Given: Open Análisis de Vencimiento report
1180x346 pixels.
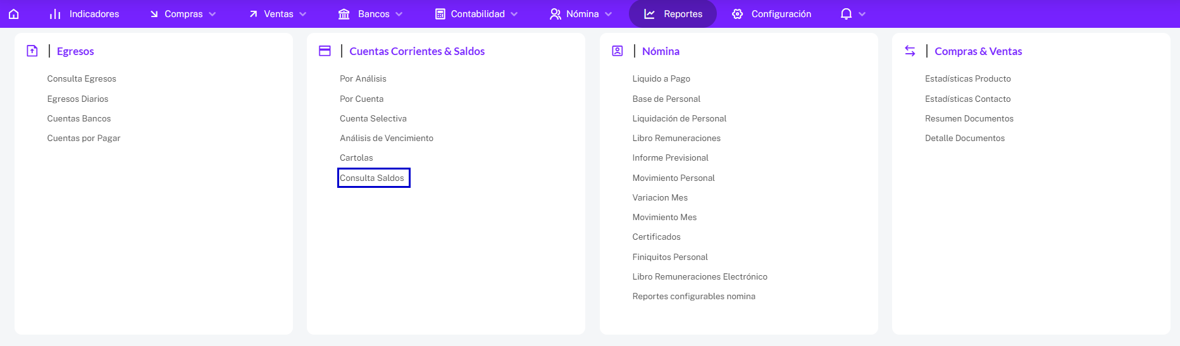Looking at the screenshot, I should (387, 139).
